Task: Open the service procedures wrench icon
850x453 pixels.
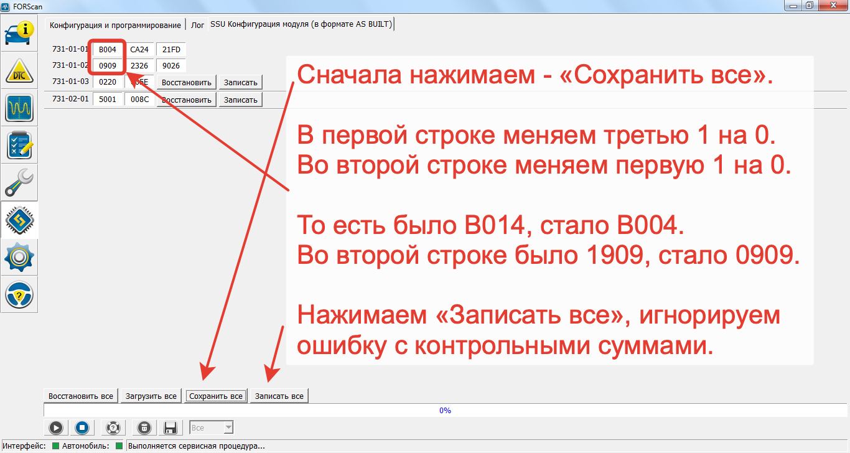Action: tap(19, 183)
